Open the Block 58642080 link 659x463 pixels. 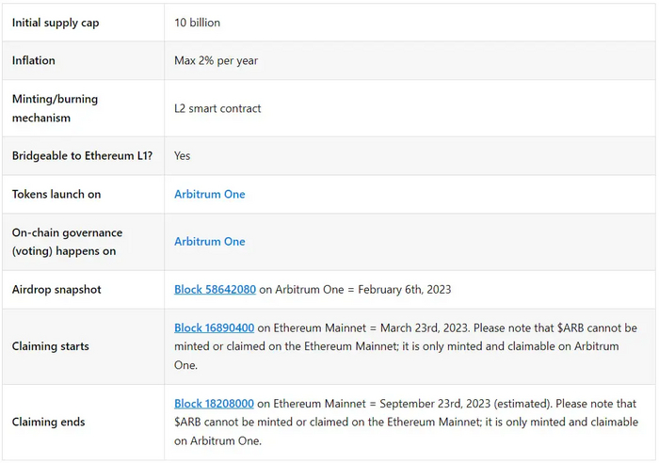point(215,290)
